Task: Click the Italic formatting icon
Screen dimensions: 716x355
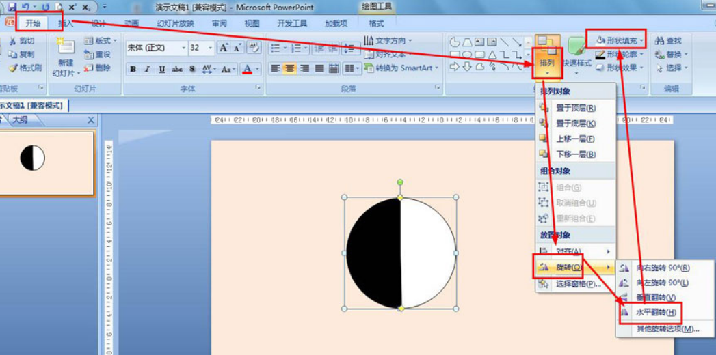Action: click(x=147, y=69)
